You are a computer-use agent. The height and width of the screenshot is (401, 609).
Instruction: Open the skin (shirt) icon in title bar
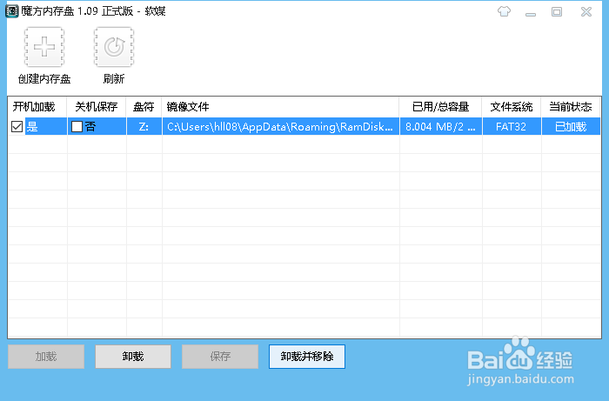pyautogui.click(x=504, y=11)
